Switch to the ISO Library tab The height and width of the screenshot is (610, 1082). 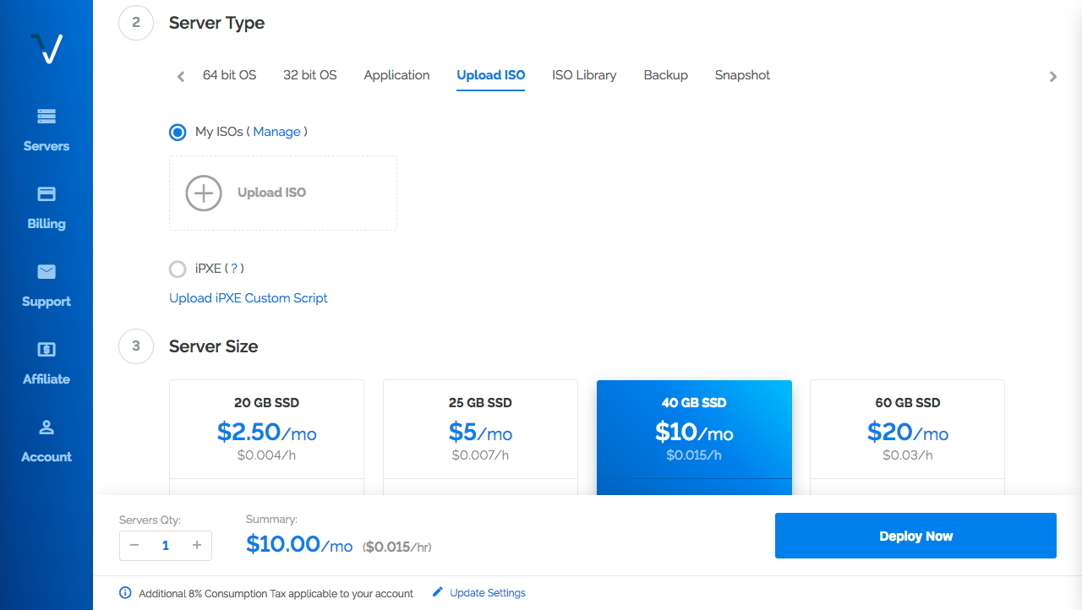pyautogui.click(x=584, y=75)
